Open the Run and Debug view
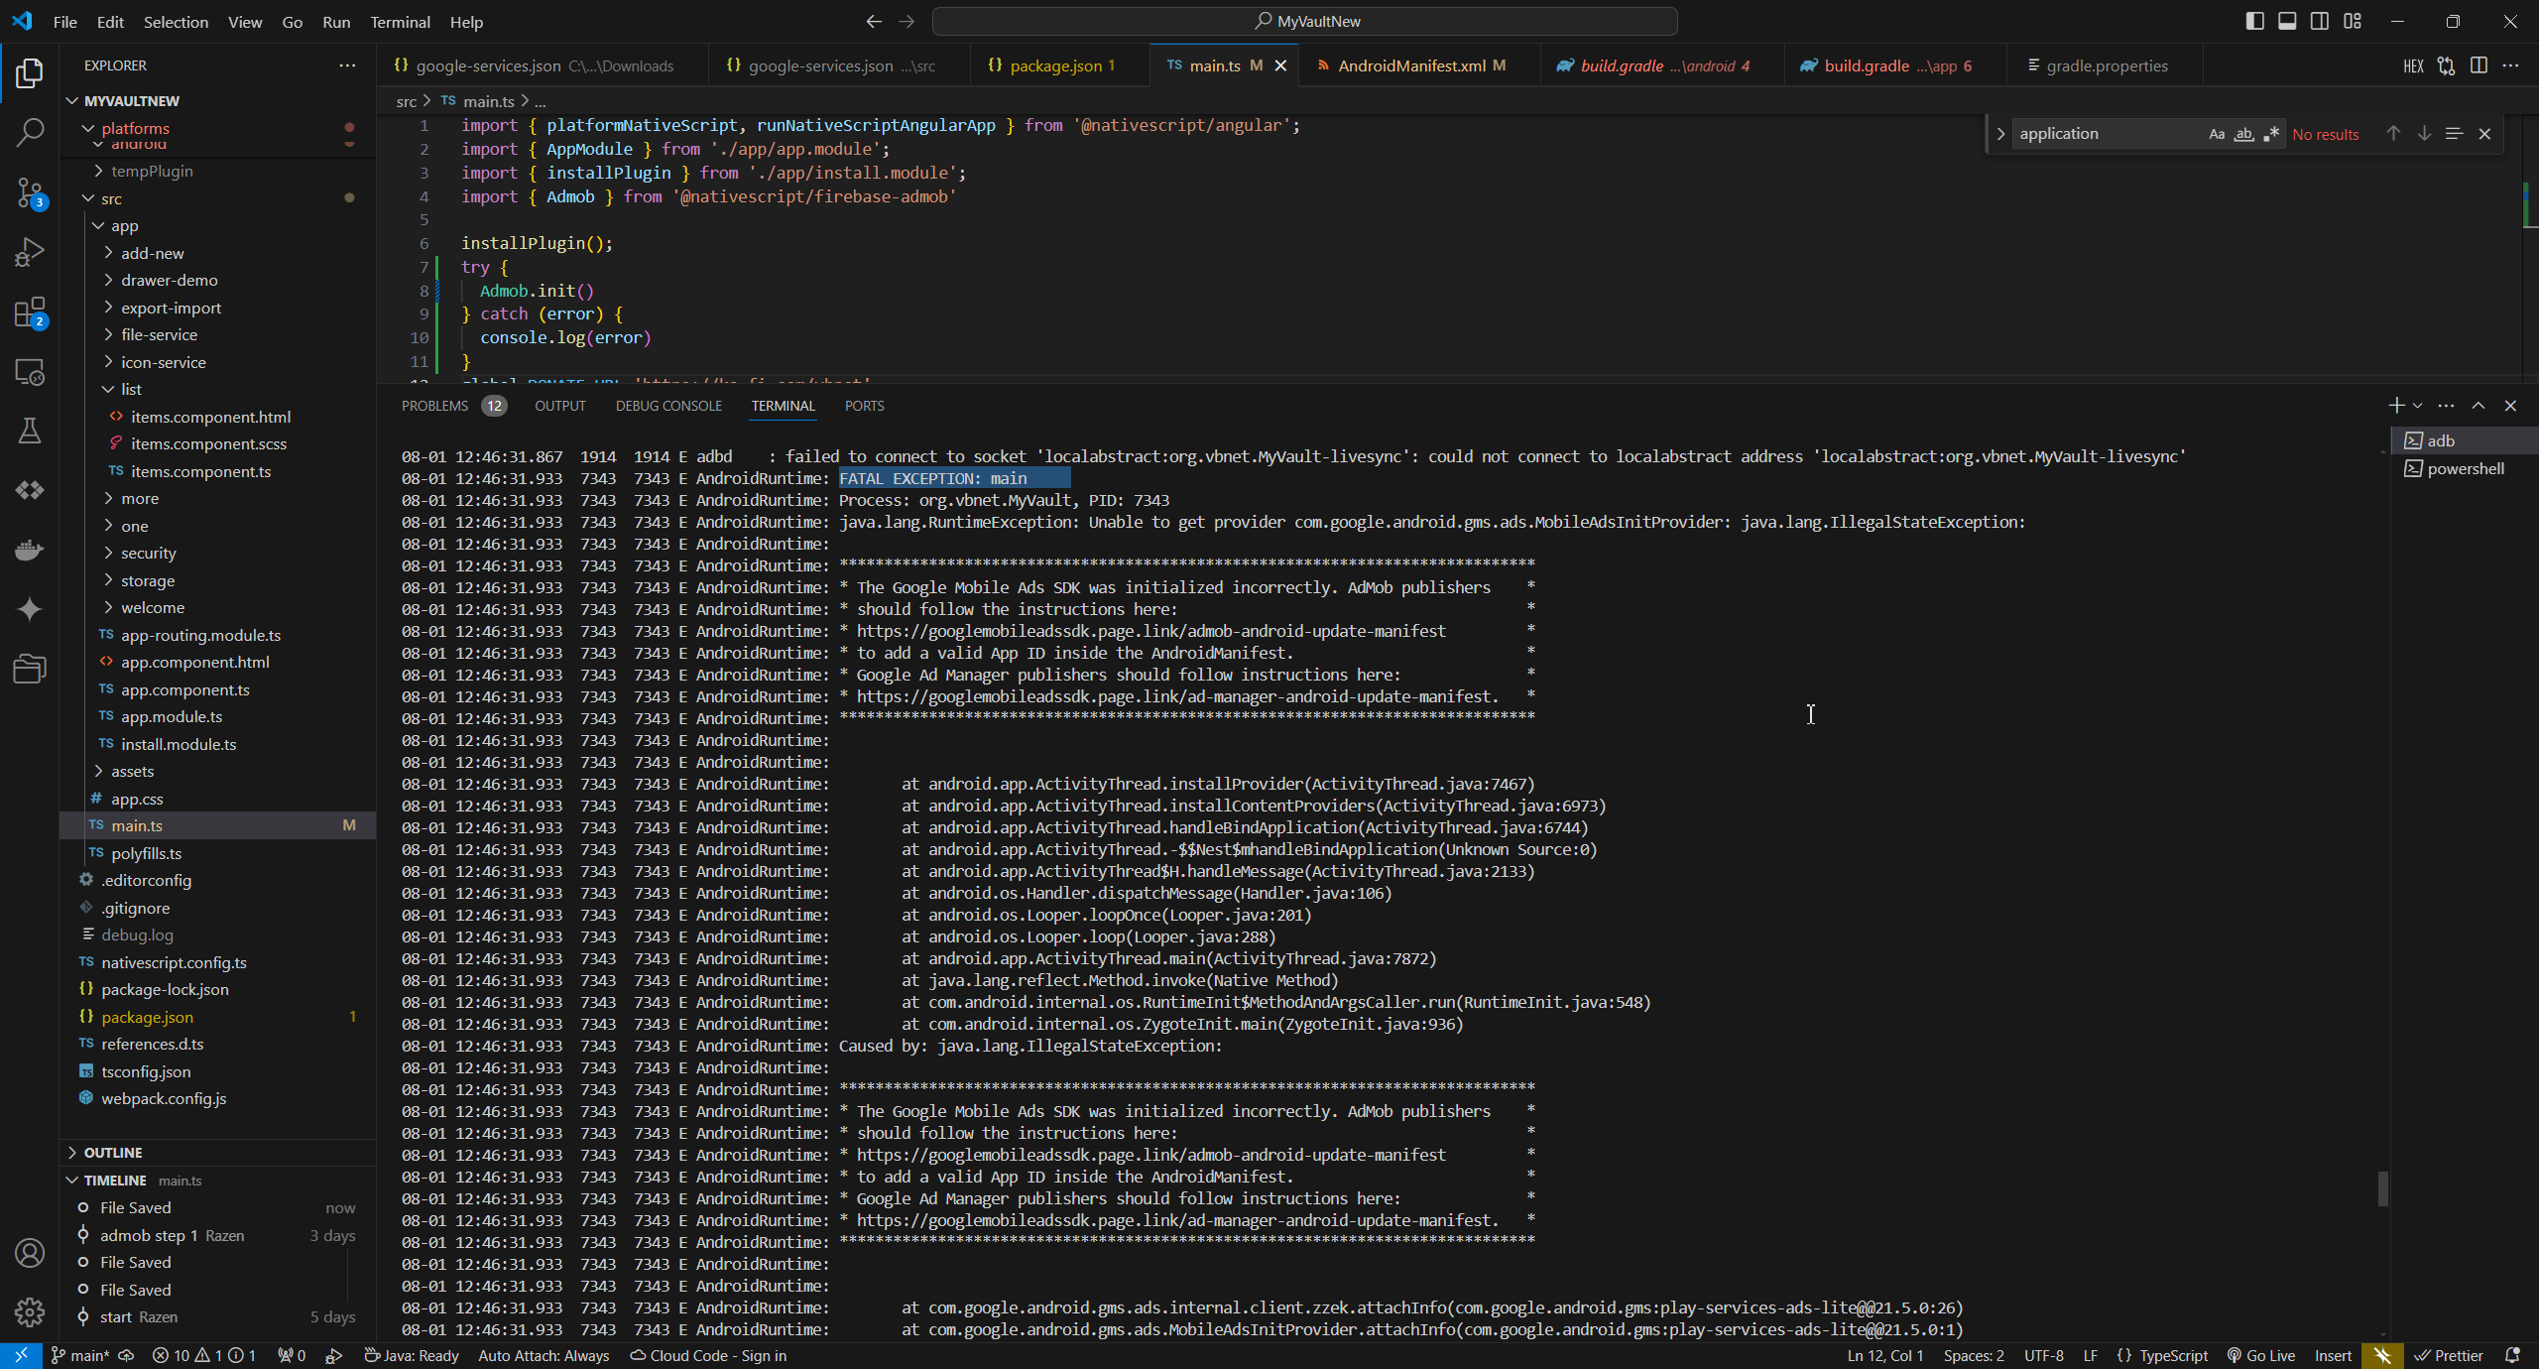 30,252
